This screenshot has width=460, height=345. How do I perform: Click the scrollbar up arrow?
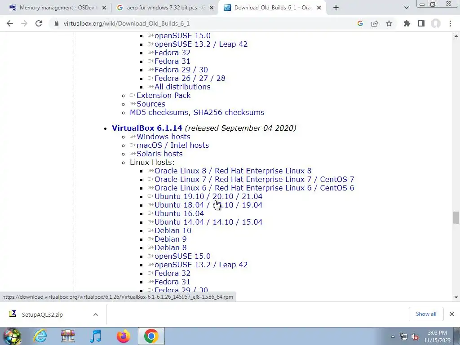tap(456, 36)
